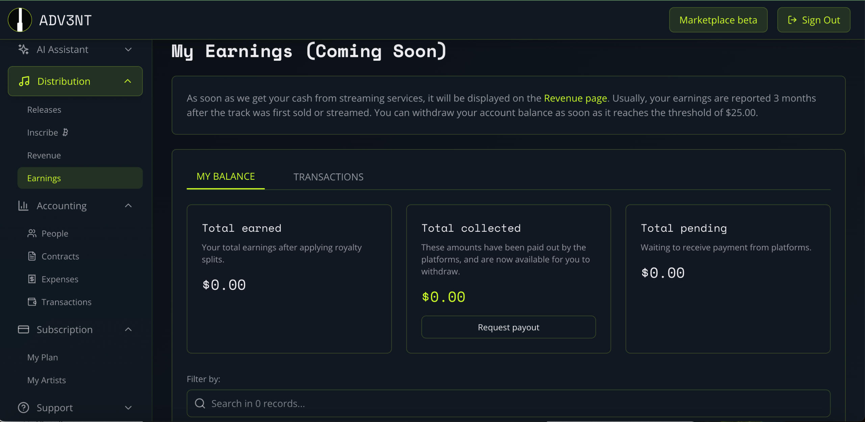
Task: Open Marketplace beta
Action: click(718, 20)
